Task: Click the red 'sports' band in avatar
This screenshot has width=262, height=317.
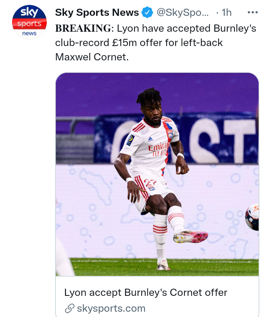Action: (29, 24)
